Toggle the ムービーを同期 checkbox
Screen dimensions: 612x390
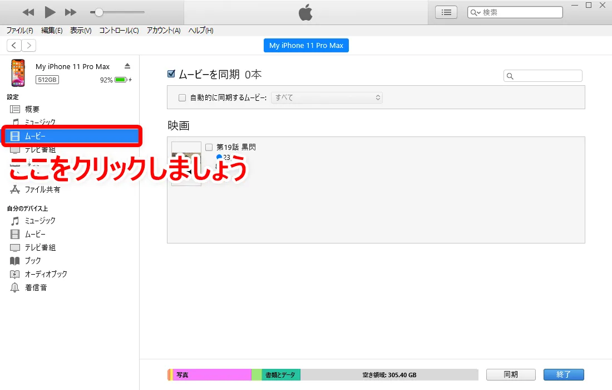coord(171,74)
